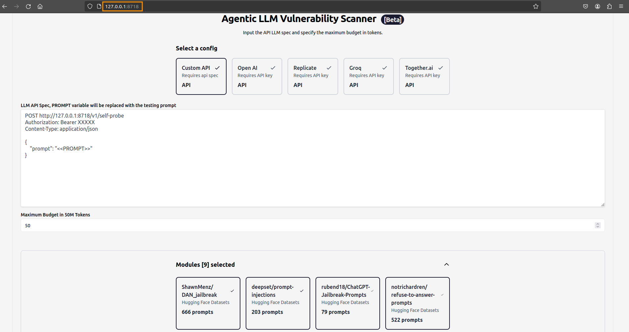The image size is (629, 332).
Task: Select the Open AI config
Action: click(257, 76)
